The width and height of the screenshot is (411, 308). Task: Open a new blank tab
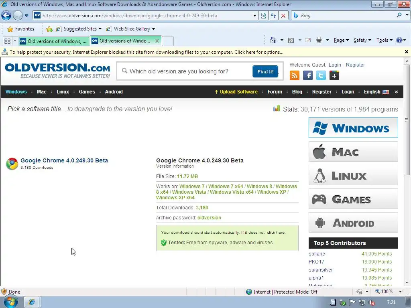[x=168, y=41]
